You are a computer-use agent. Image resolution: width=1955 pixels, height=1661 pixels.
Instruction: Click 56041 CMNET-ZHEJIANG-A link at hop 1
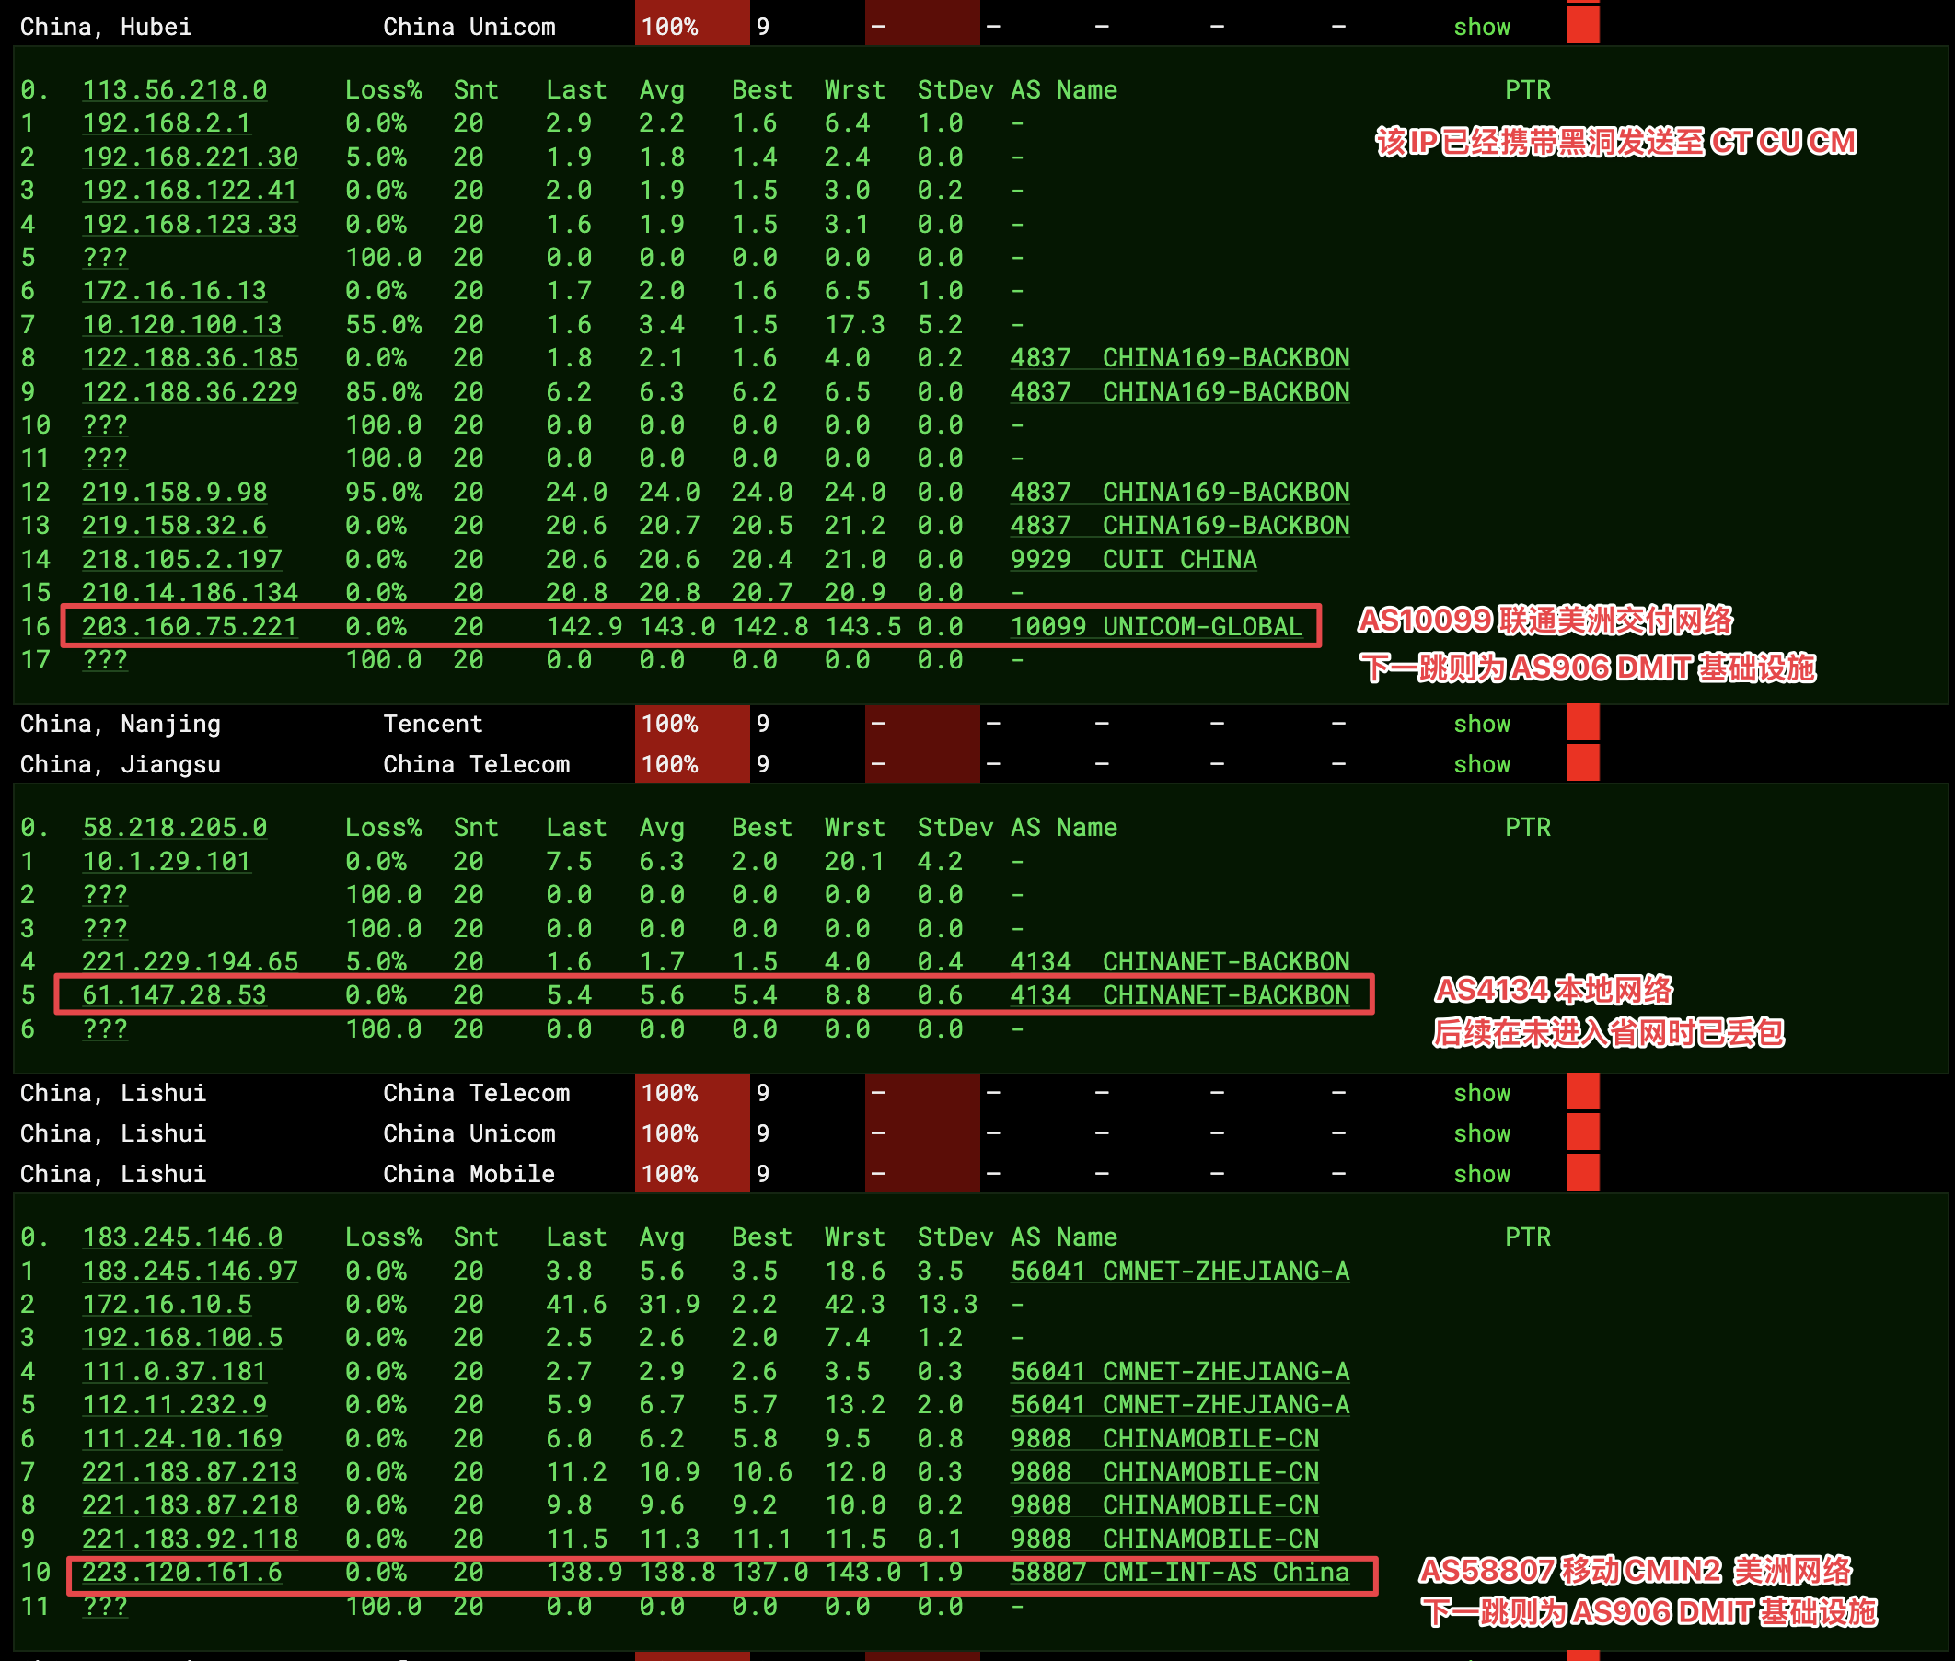click(x=1179, y=1271)
